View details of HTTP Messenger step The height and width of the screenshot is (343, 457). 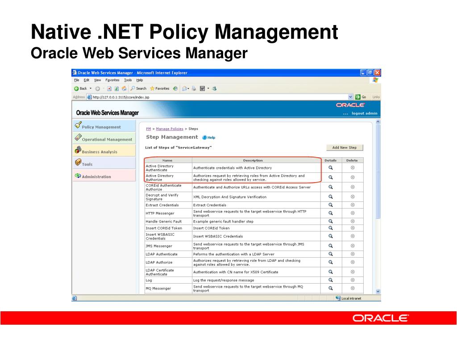click(331, 213)
